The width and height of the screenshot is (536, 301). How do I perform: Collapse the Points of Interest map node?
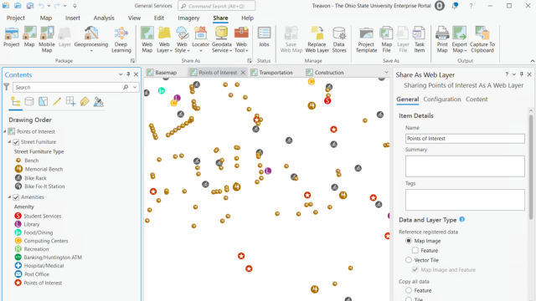point(5,131)
